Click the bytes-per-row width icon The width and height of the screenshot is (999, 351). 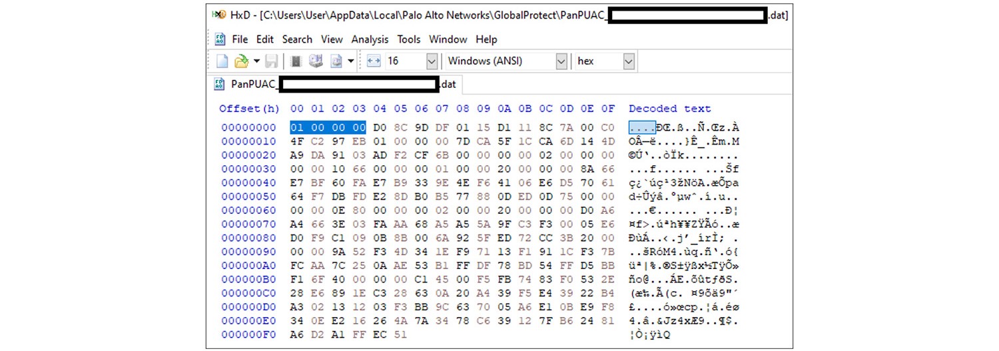point(374,61)
